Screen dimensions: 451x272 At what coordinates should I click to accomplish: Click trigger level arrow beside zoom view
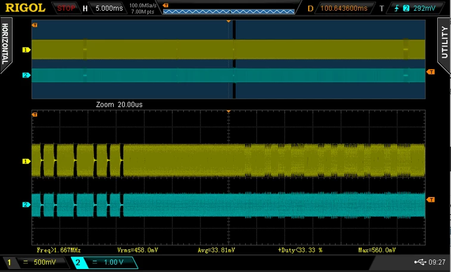(431, 199)
